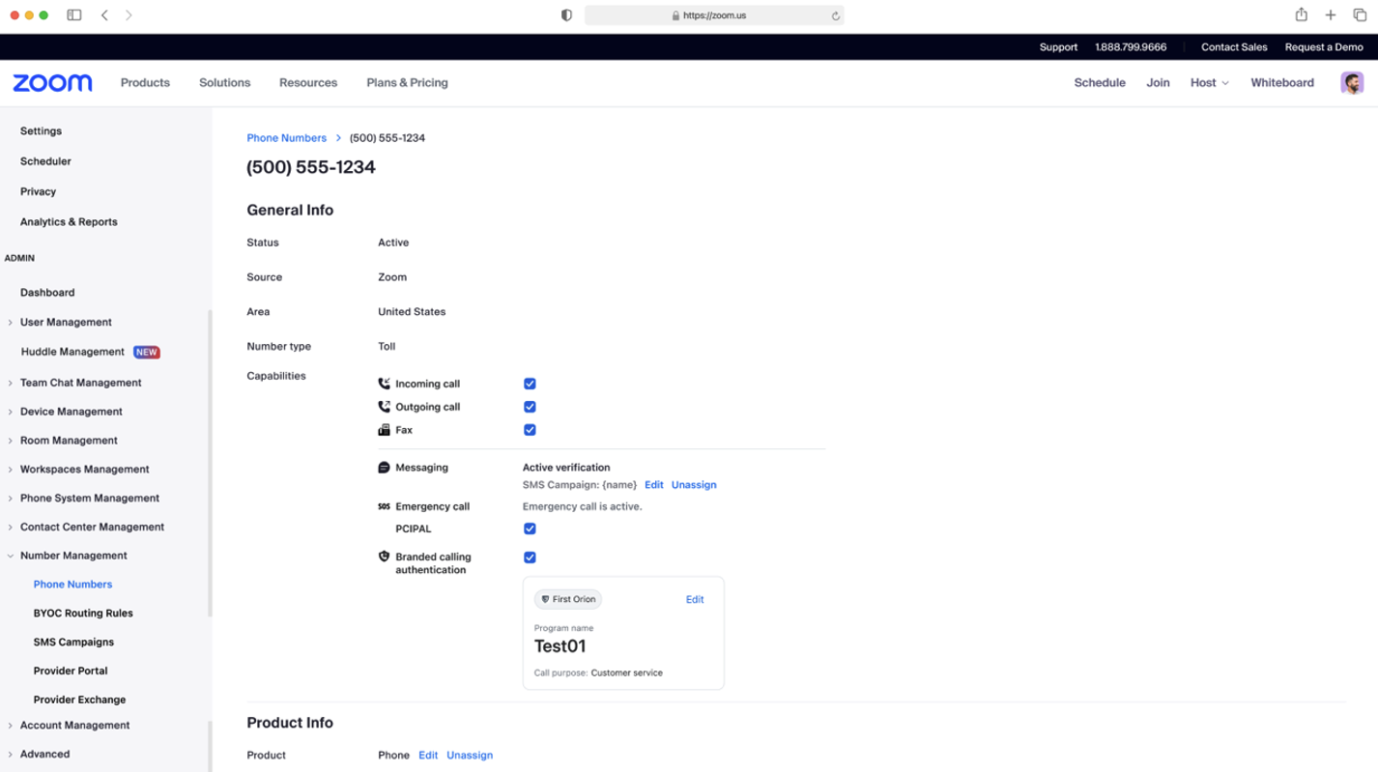This screenshot has height=772, width=1378.
Task: Click the Phone Numbers breadcrumb link
Action: (287, 138)
